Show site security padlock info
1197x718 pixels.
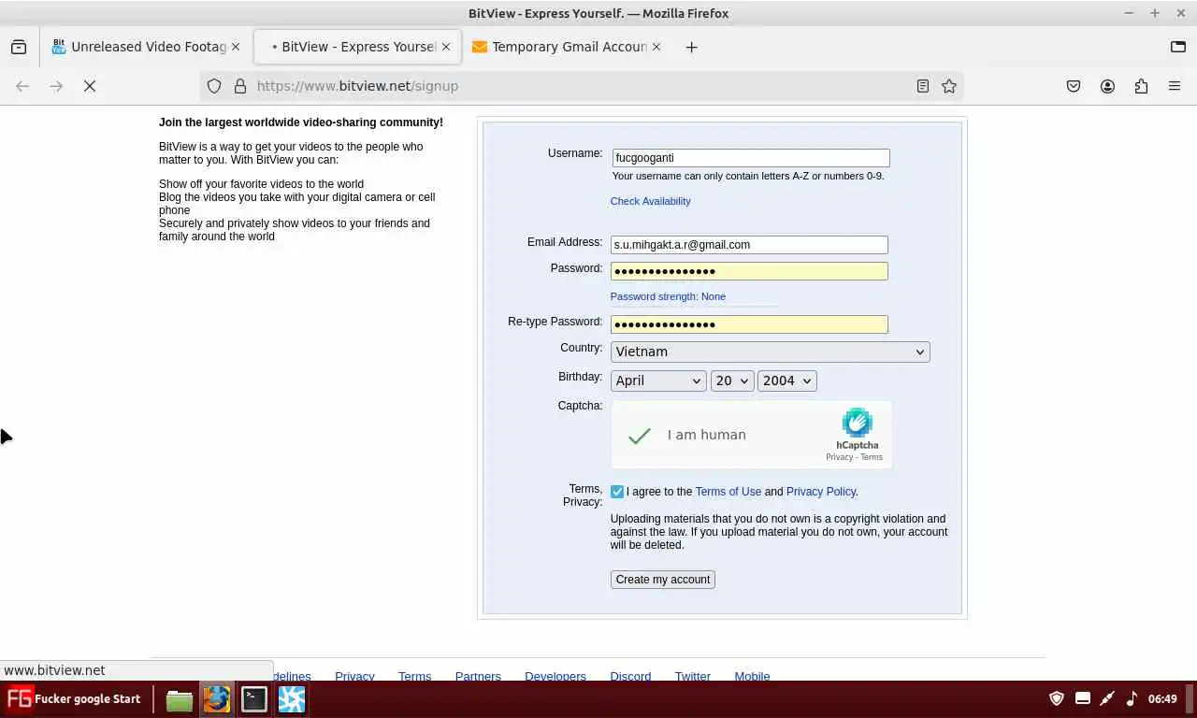click(240, 86)
